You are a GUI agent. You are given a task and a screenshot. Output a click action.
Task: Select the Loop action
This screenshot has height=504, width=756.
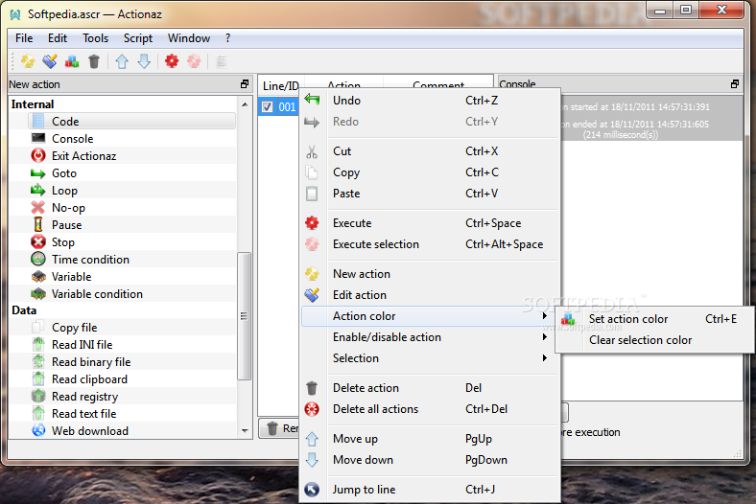(131, 191)
